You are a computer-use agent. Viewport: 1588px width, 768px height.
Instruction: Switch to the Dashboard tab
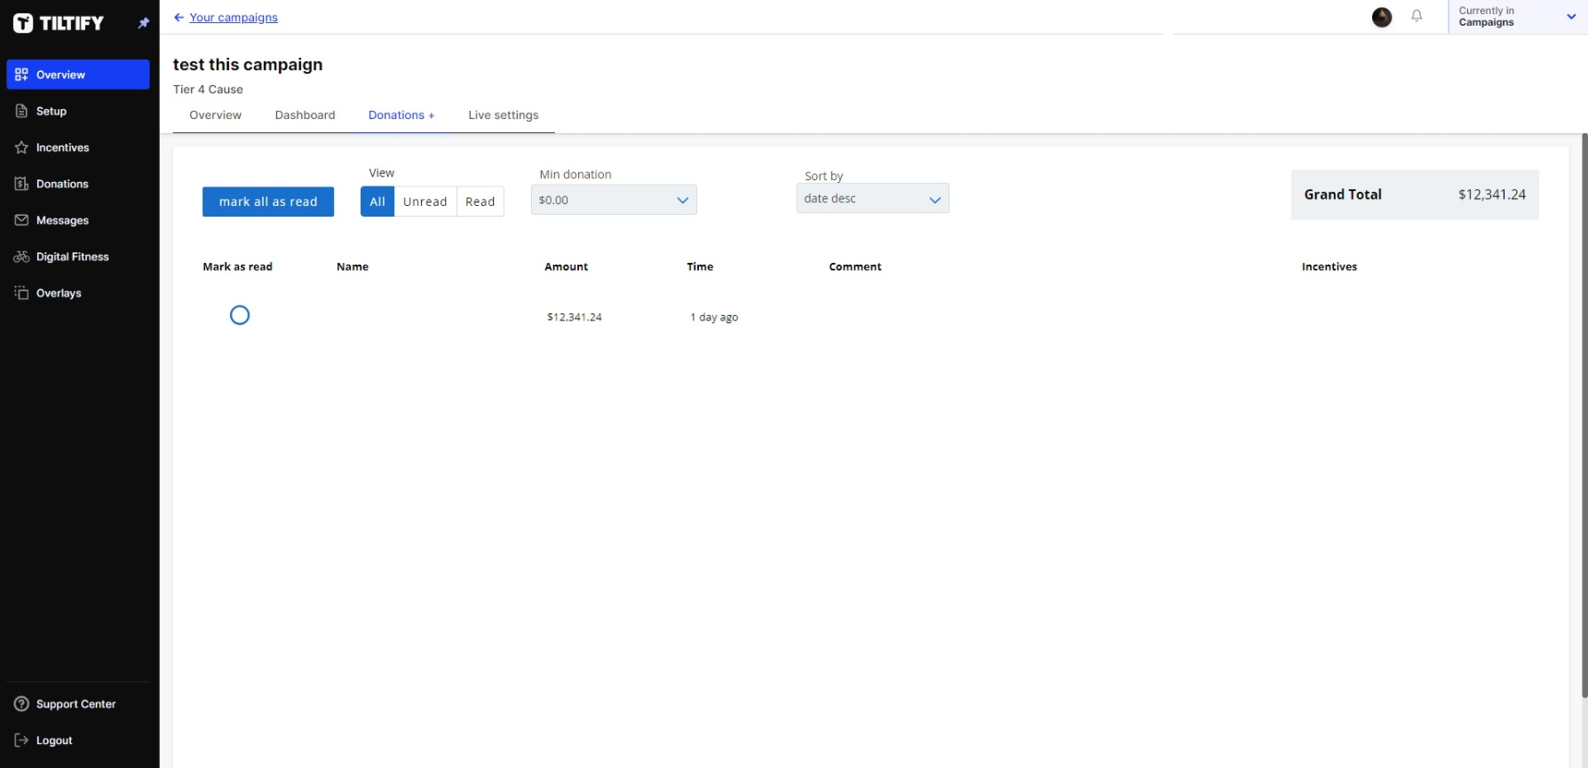[x=306, y=115]
